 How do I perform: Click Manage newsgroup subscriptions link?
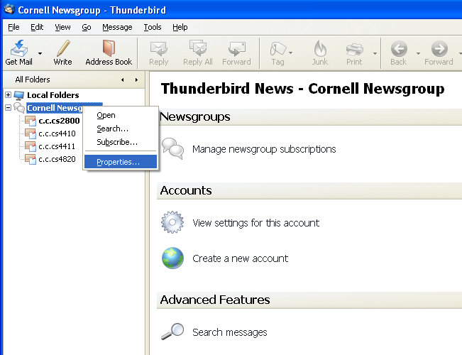click(264, 149)
